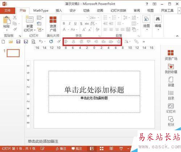Click the Align Top objects icon

pos(89,42)
